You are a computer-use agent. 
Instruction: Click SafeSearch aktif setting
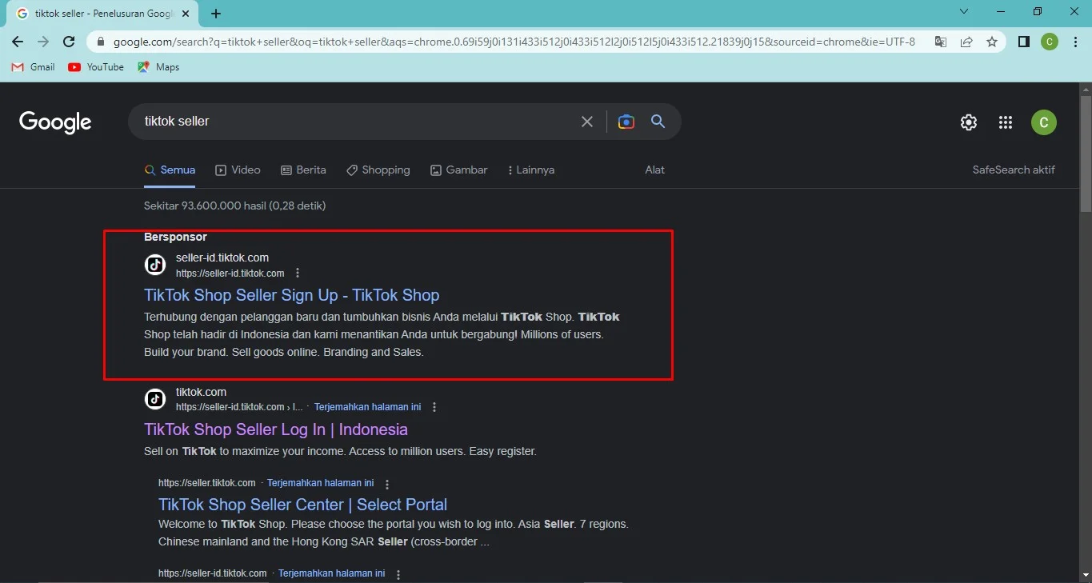(1014, 170)
